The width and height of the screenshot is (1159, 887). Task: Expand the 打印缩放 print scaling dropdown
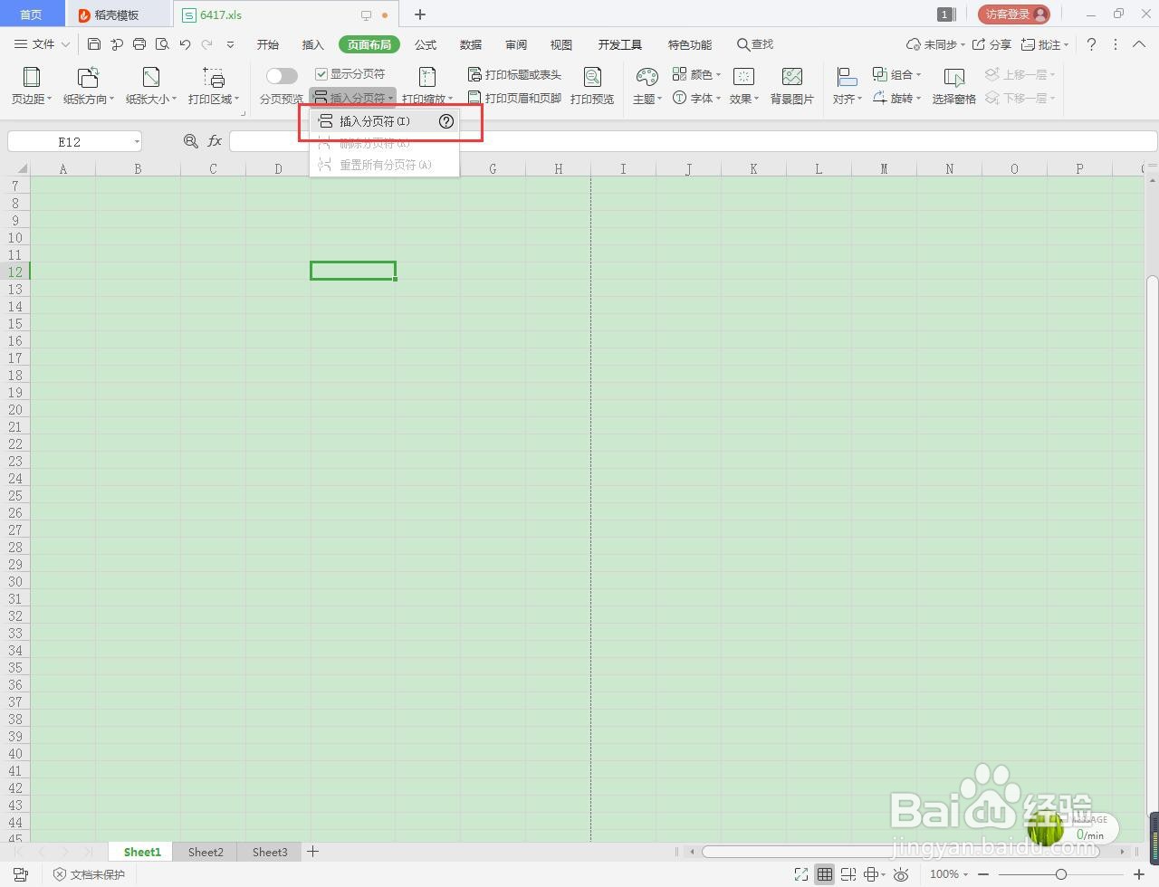[x=426, y=97]
